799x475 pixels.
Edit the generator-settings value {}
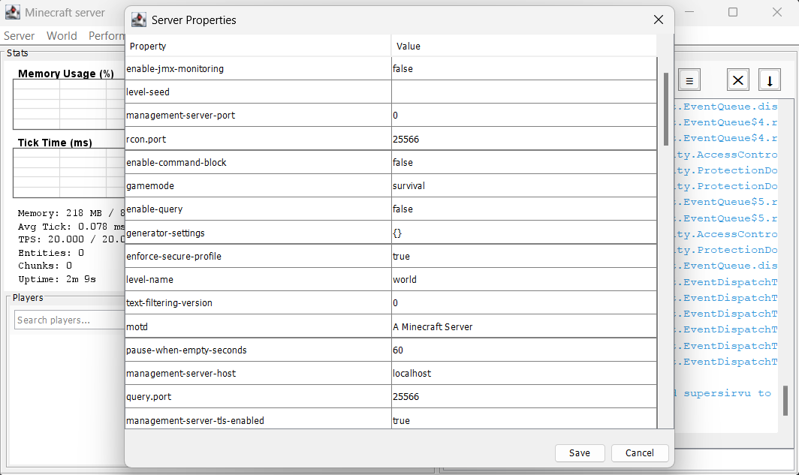pos(524,233)
